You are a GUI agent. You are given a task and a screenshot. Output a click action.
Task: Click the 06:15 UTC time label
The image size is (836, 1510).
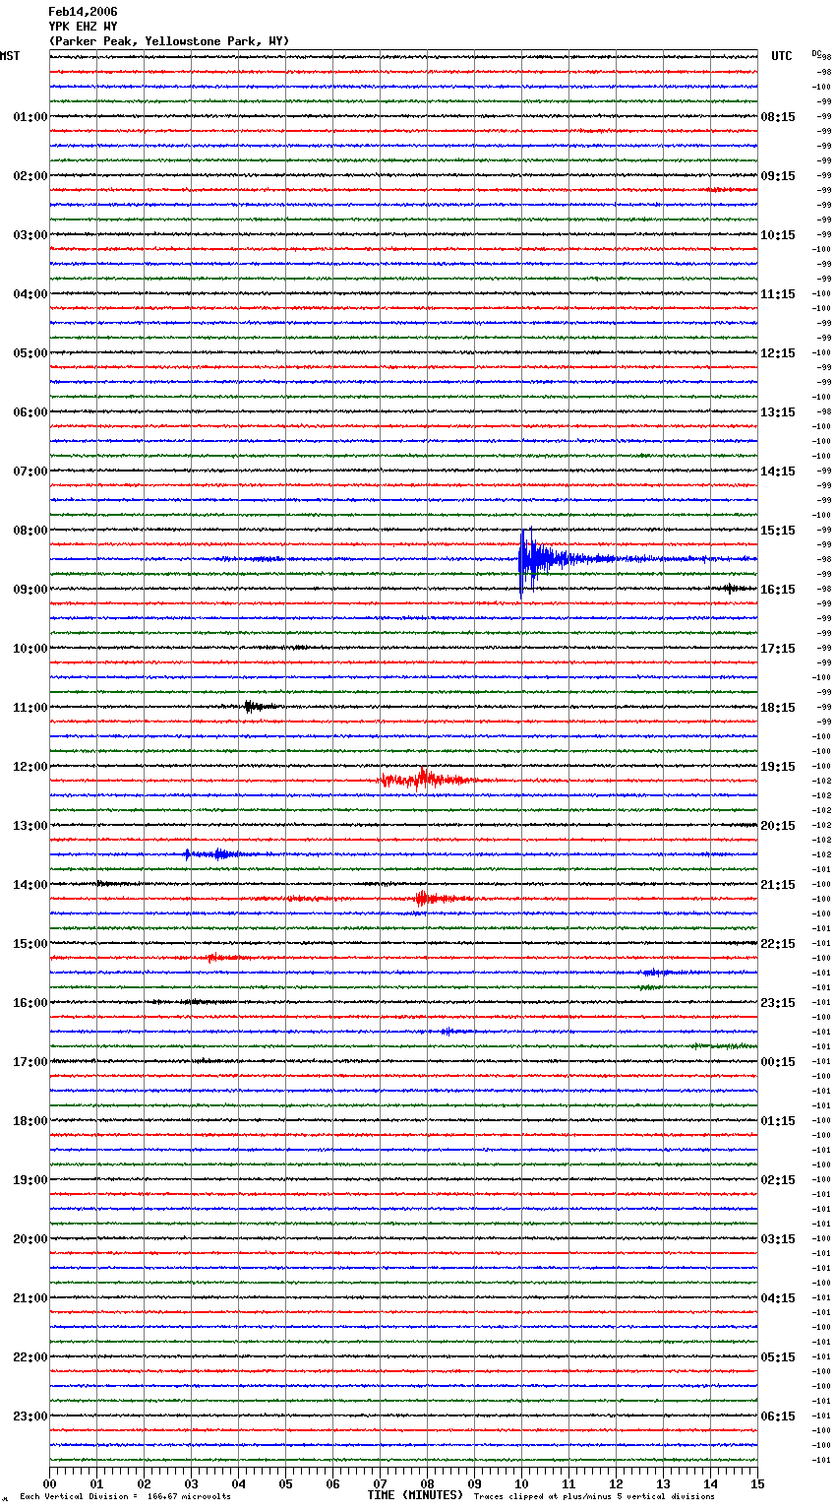pyautogui.click(x=778, y=1416)
